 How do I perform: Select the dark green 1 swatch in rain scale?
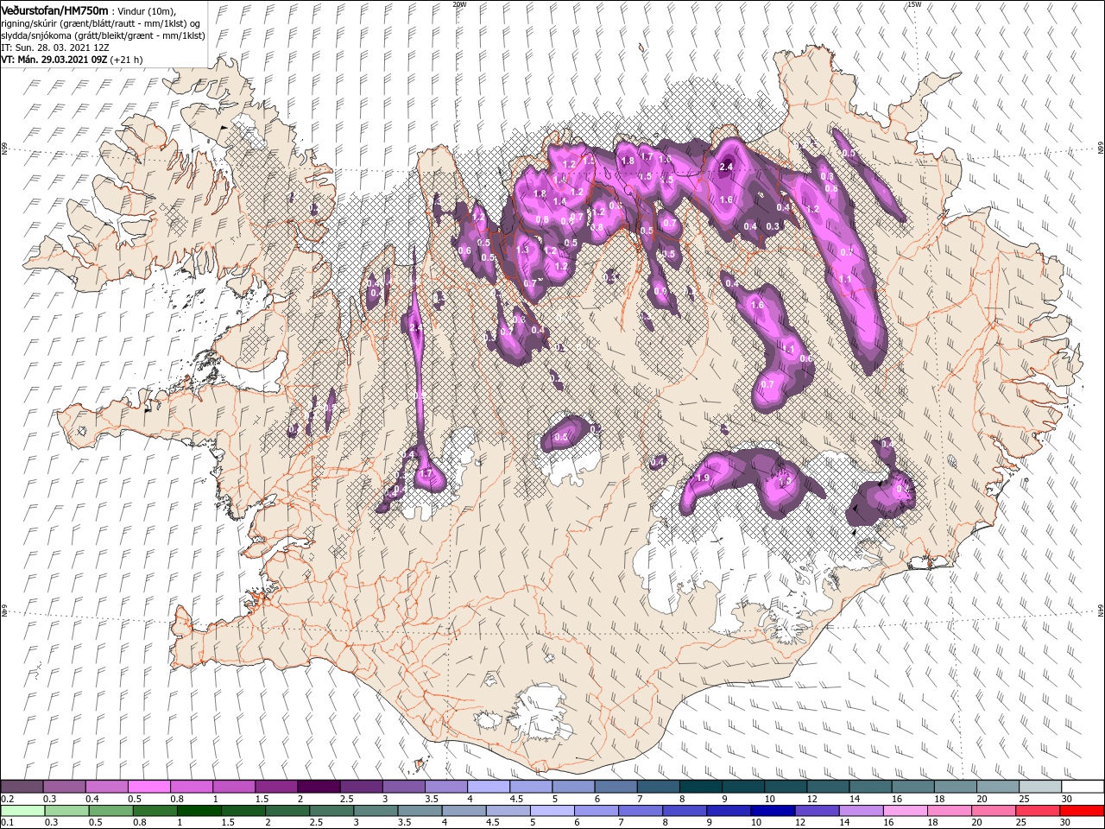[x=199, y=810]
